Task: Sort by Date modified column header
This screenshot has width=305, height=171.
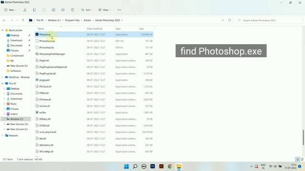Action: (x=94, y=28)
